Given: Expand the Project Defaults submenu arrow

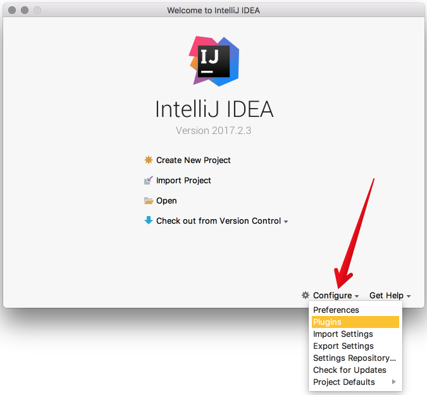Looking at the screenshot, I should pos(393,382).
